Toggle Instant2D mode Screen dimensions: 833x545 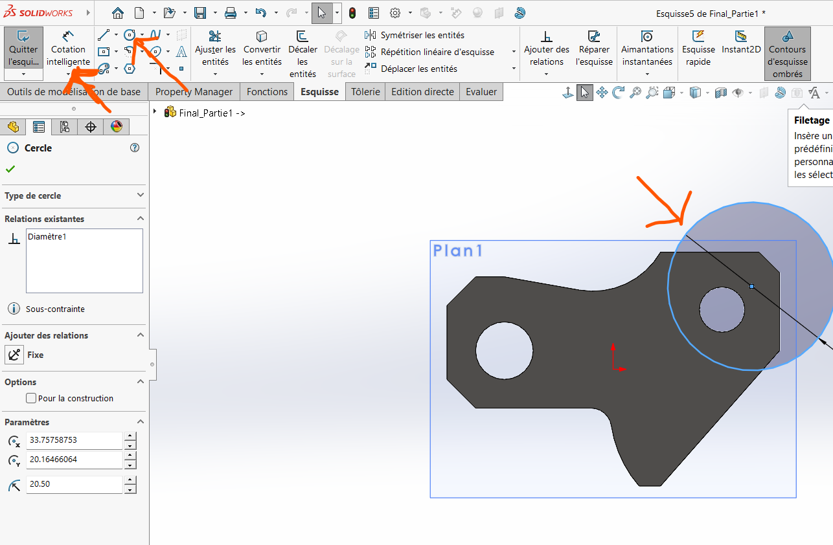[x=741, y=42]
